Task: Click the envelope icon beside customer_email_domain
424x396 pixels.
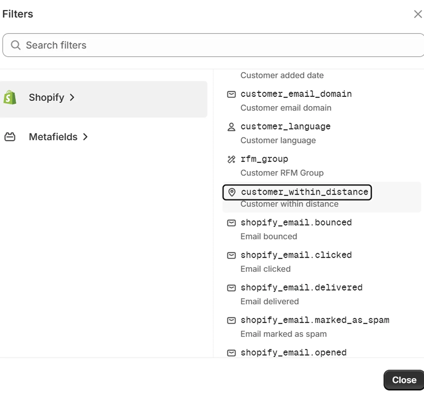Action: click(231, 94)
